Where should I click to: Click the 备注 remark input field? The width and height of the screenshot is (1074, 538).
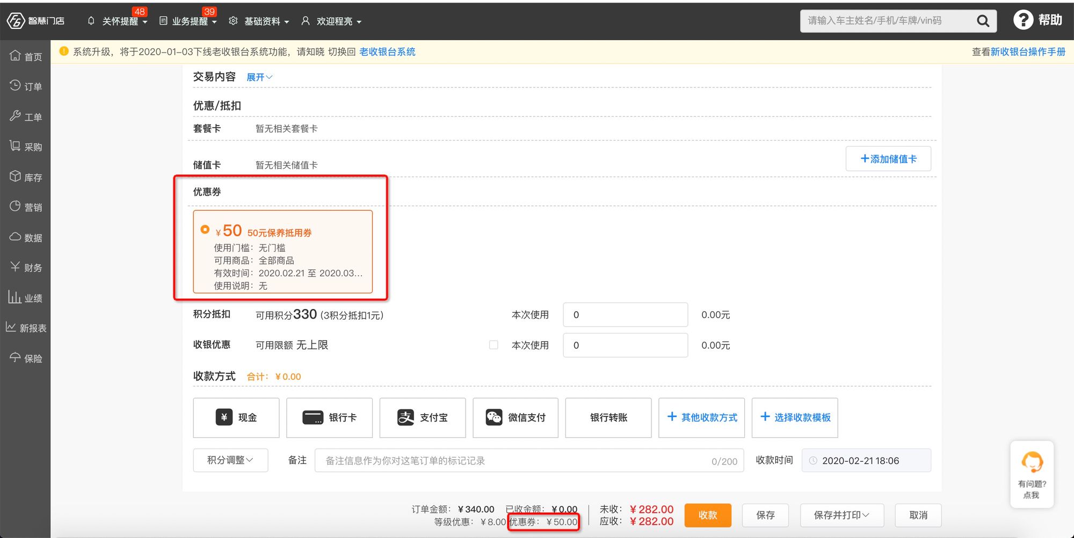click(529, 460)
